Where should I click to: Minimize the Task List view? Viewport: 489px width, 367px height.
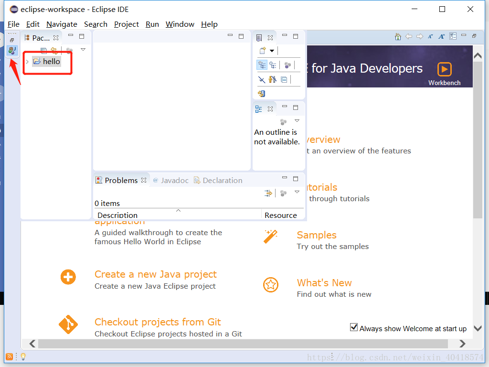pos(285,35)
